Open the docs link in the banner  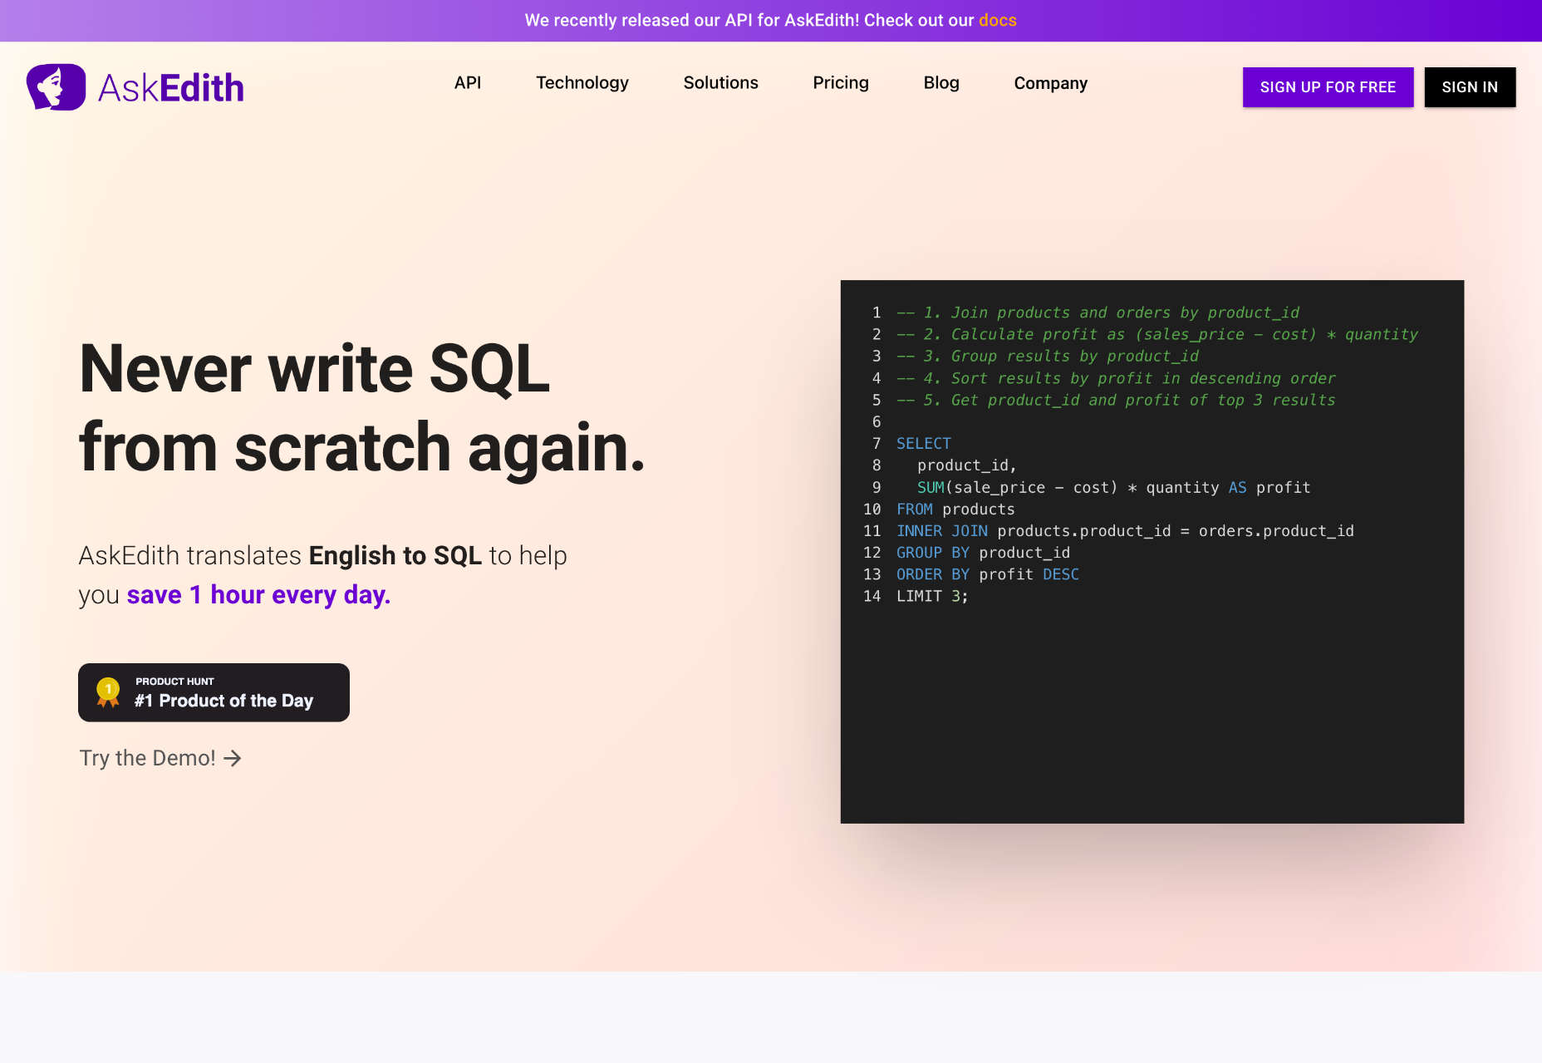pyautogui.click(x=997, y=20)
